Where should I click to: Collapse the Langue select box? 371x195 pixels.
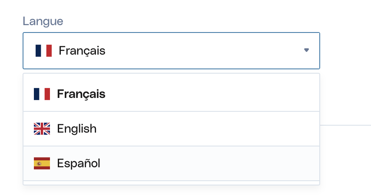click(x=171, y=51)
